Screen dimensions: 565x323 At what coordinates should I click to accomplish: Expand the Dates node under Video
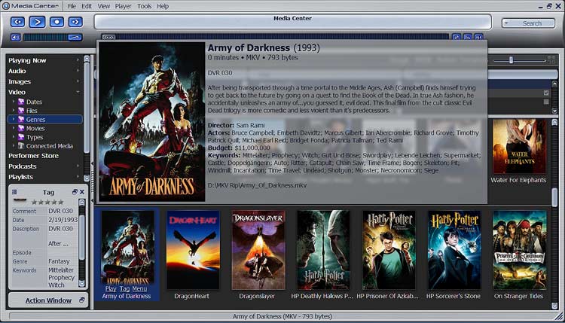point(13,101)
